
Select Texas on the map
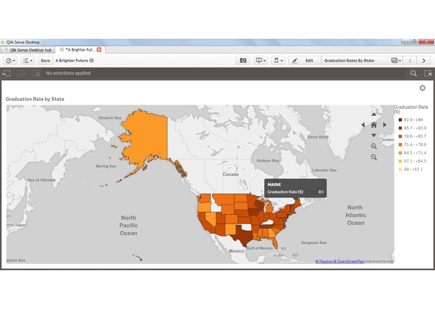click(243, 235)
